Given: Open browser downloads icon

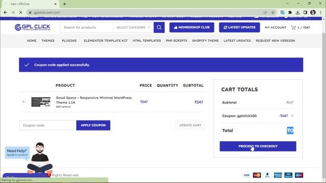Looking at the screenshot, I should tap(297, 12).
